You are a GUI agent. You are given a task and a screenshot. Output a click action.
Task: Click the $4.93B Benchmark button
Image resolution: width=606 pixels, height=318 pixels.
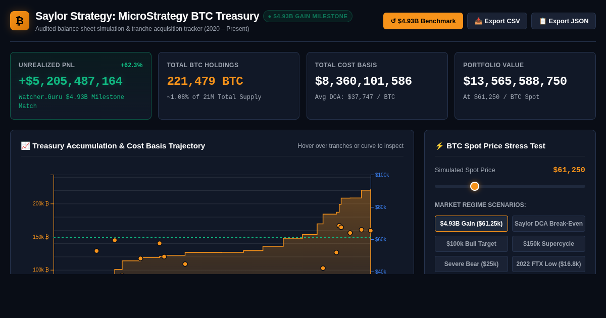423,21
